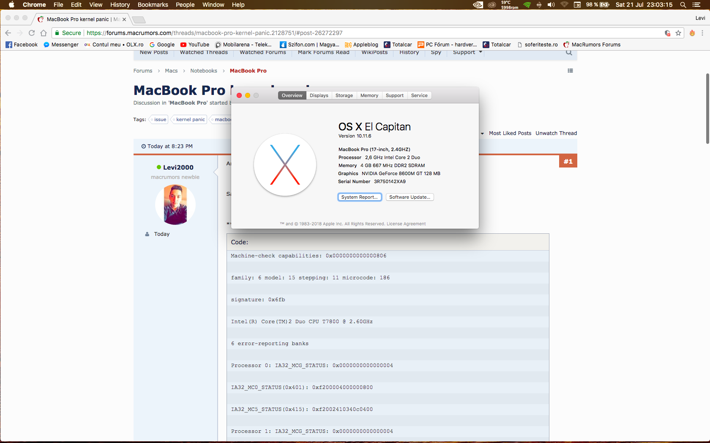Open a new tab button
Viewport: 710px width, 443px height.
pyautogui.click(x=139, y=19)
